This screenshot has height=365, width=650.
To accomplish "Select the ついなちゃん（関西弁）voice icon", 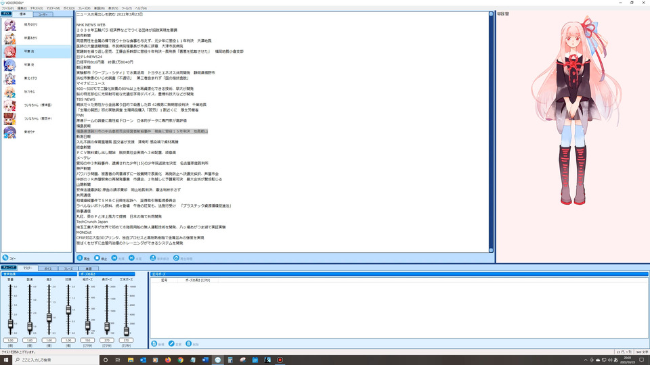I will point(9,119).
